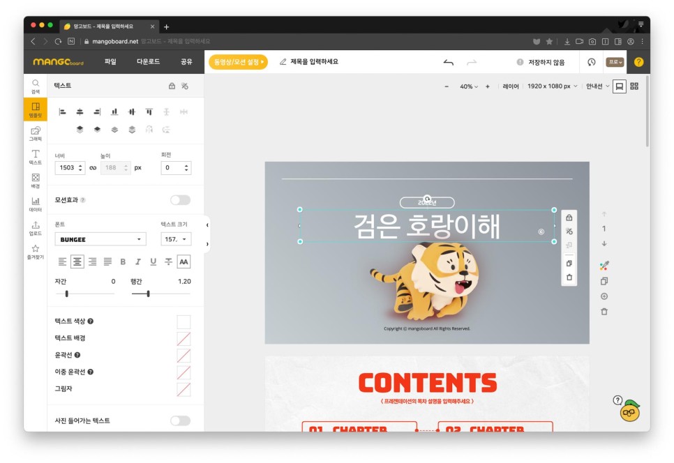The height and width of the screenshot is (463, 674).
Task: Open the BUNGEE font dropdown
Action: tap(100, 239)
